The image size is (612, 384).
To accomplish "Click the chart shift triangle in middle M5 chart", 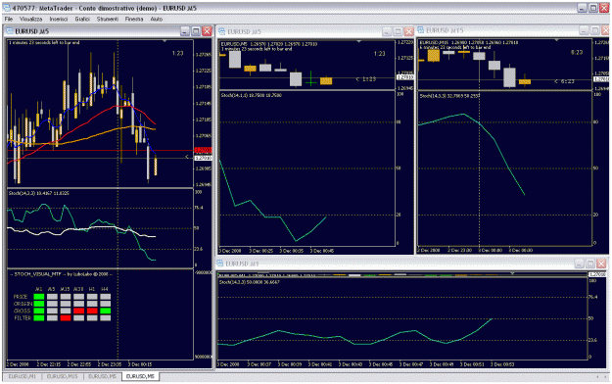I will coord(358,41).
